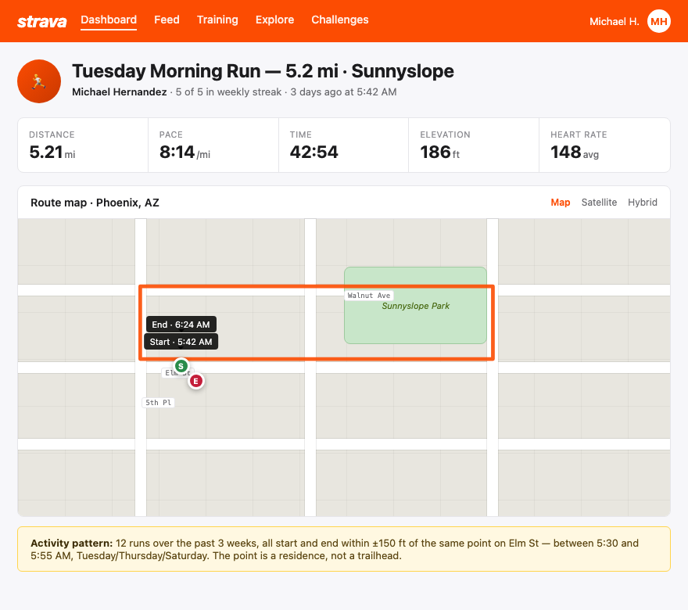Select the Map view option

tap(561, 202)
